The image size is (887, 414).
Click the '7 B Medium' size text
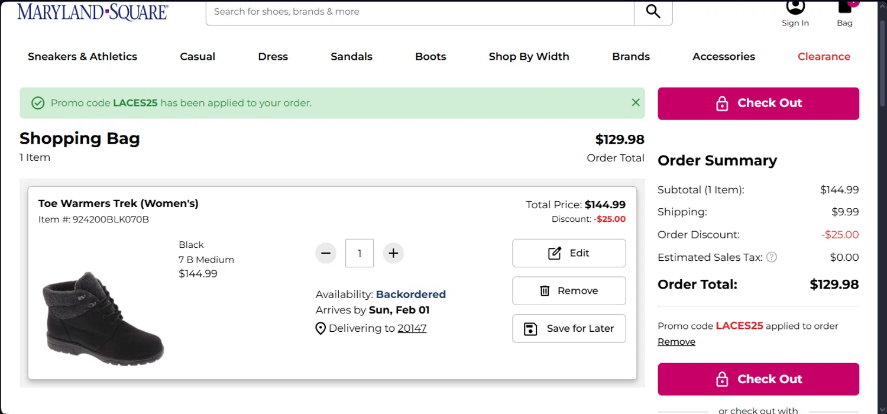coord(206,260)
